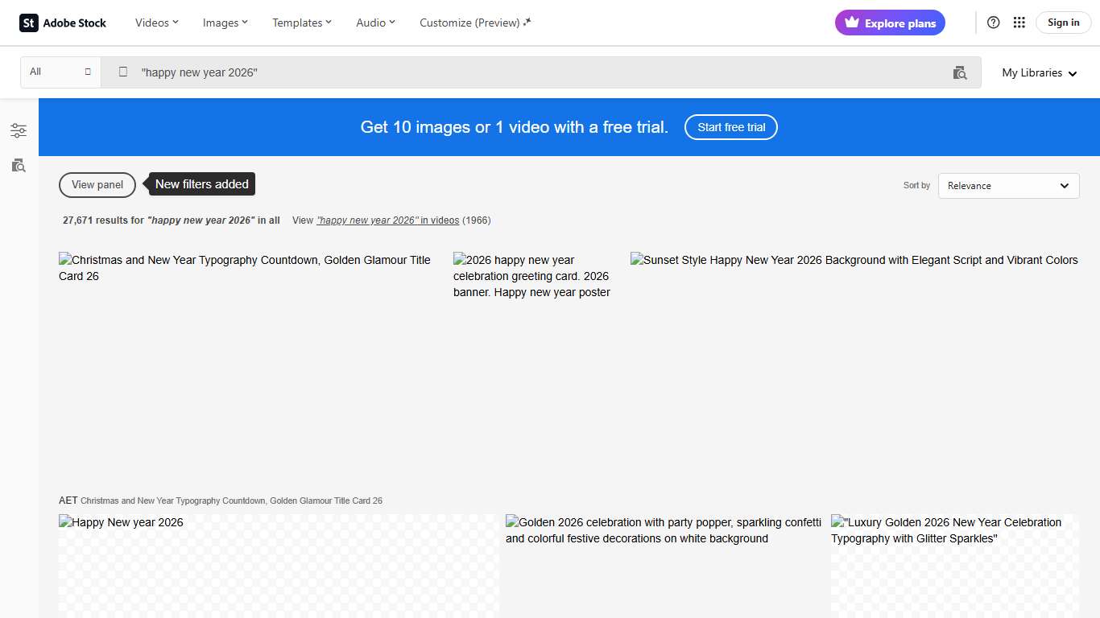Image resolution: width=1100 pixels, height=618 pixels.
Task: Click the View panel button
Action: point(97,185)
